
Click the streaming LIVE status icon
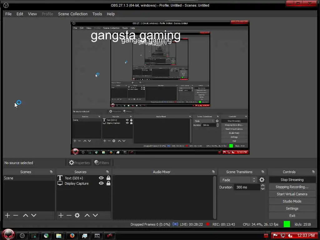175,224
